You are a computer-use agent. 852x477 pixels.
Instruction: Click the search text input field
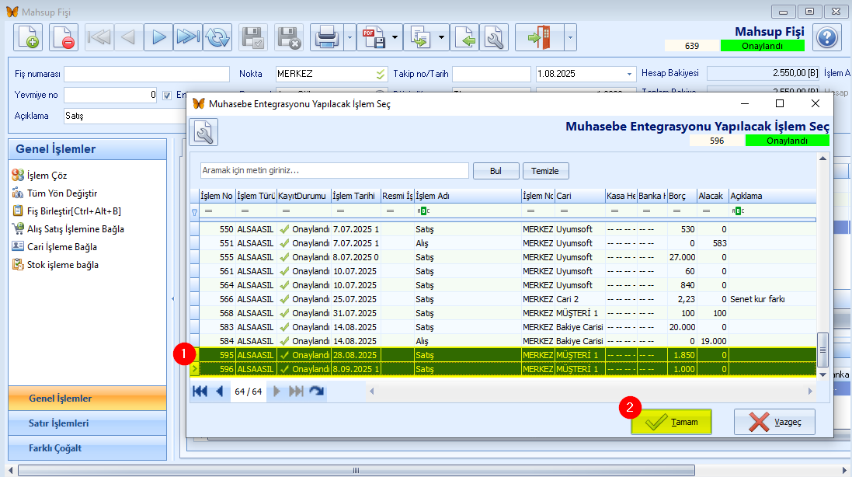click(334, 171)
